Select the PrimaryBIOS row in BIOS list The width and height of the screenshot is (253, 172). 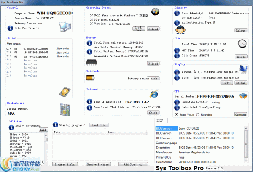pyautogui.click(x=200, y=157)
